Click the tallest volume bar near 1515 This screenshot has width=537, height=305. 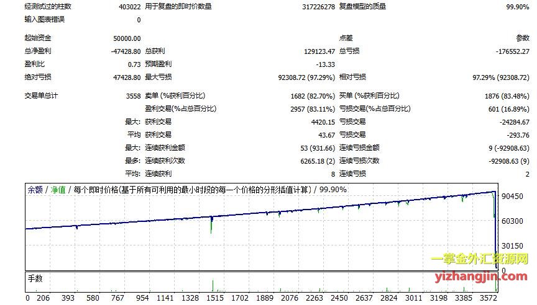[213, 285]
